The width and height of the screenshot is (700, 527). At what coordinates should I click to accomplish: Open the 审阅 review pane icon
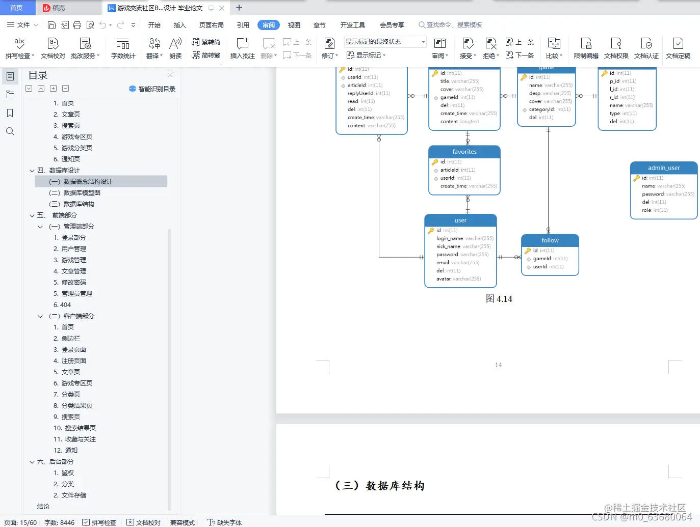click(x=439, y=44)
